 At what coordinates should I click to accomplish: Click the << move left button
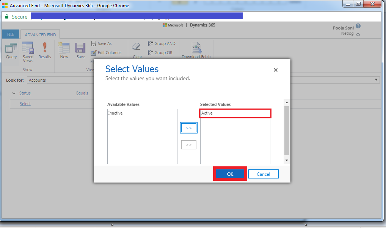click(x=189, y=145)
